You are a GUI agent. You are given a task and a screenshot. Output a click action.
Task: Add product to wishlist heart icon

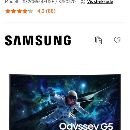pos(117,40)
